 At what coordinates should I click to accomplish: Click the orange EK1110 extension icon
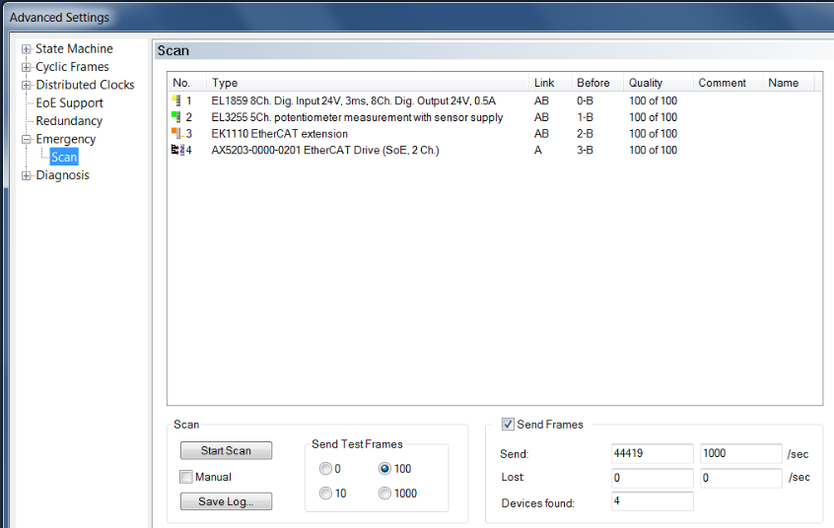tap(176, 133)
